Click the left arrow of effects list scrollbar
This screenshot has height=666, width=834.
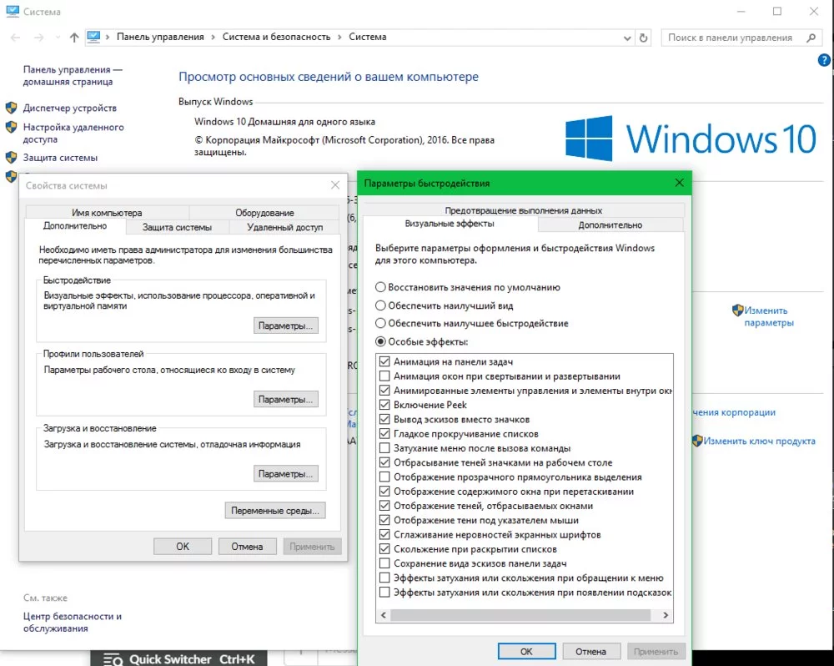pos(384,615)
